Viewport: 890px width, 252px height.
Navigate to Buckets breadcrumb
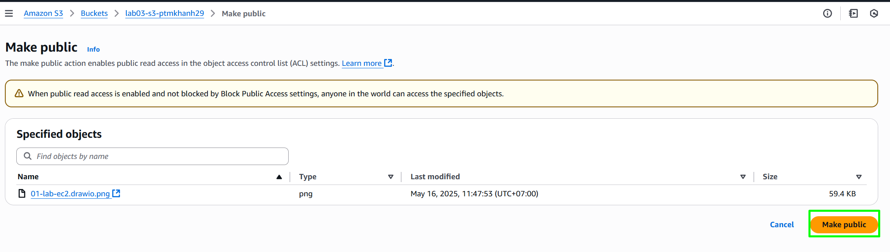[x=94, y=13]
